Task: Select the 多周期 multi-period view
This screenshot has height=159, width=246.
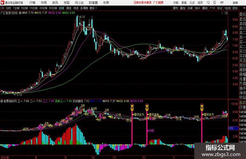Action: click(x=84, y=8)
